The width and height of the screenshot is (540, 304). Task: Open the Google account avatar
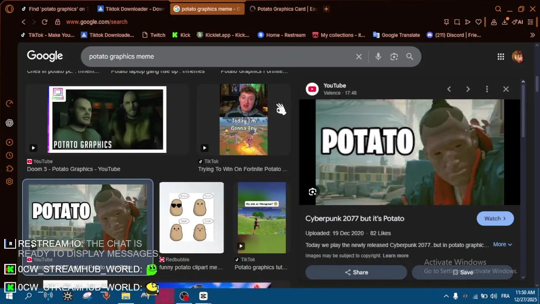pos(518,57)
